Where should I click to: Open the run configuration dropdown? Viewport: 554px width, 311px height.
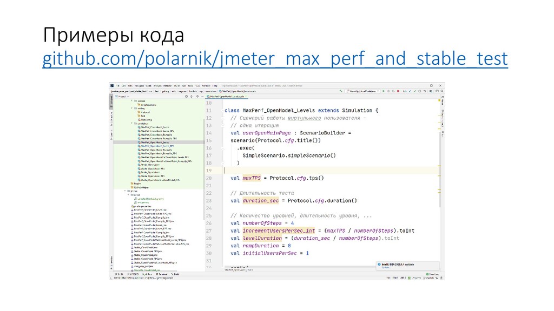click(362, 91)
